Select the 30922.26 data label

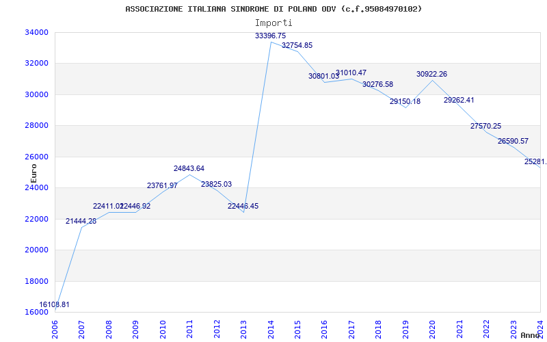click(x=431, y=74)
